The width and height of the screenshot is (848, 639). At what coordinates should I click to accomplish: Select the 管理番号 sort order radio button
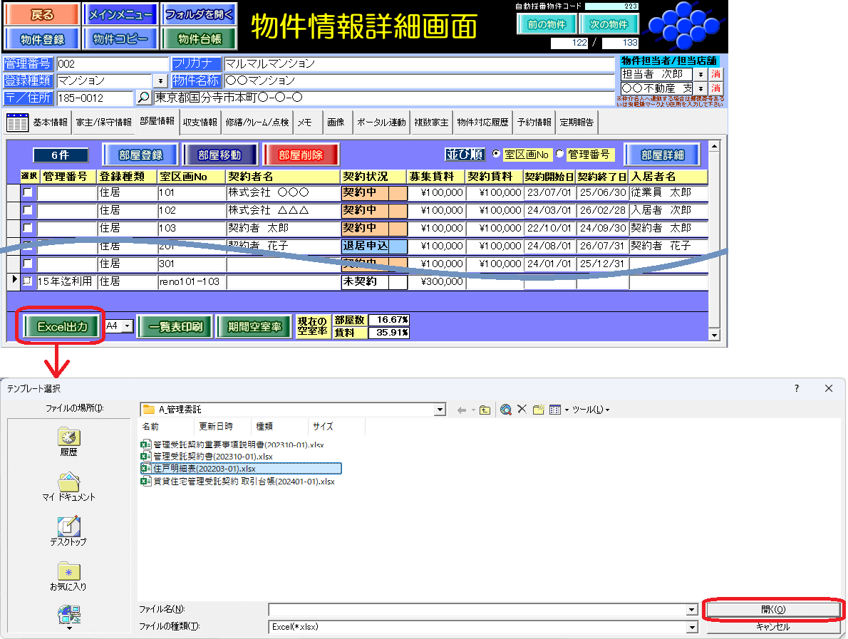(559, 154)
